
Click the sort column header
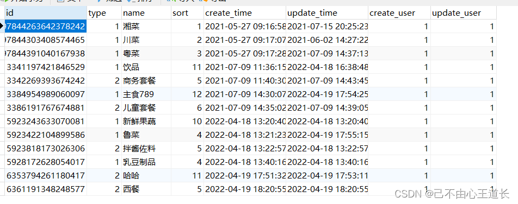pos(187,13)
